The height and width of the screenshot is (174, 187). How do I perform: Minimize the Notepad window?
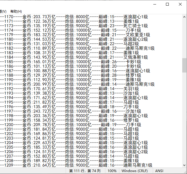[154, 4]
